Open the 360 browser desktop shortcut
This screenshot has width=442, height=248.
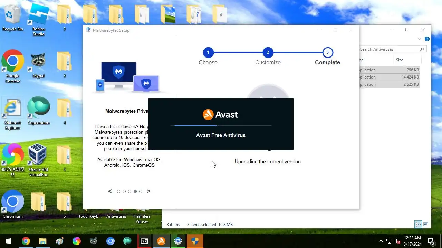tap(13, 160)
